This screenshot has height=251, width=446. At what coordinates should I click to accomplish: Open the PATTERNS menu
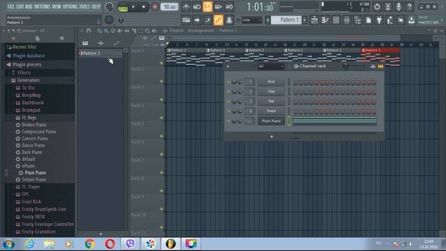tap(42, 6)
